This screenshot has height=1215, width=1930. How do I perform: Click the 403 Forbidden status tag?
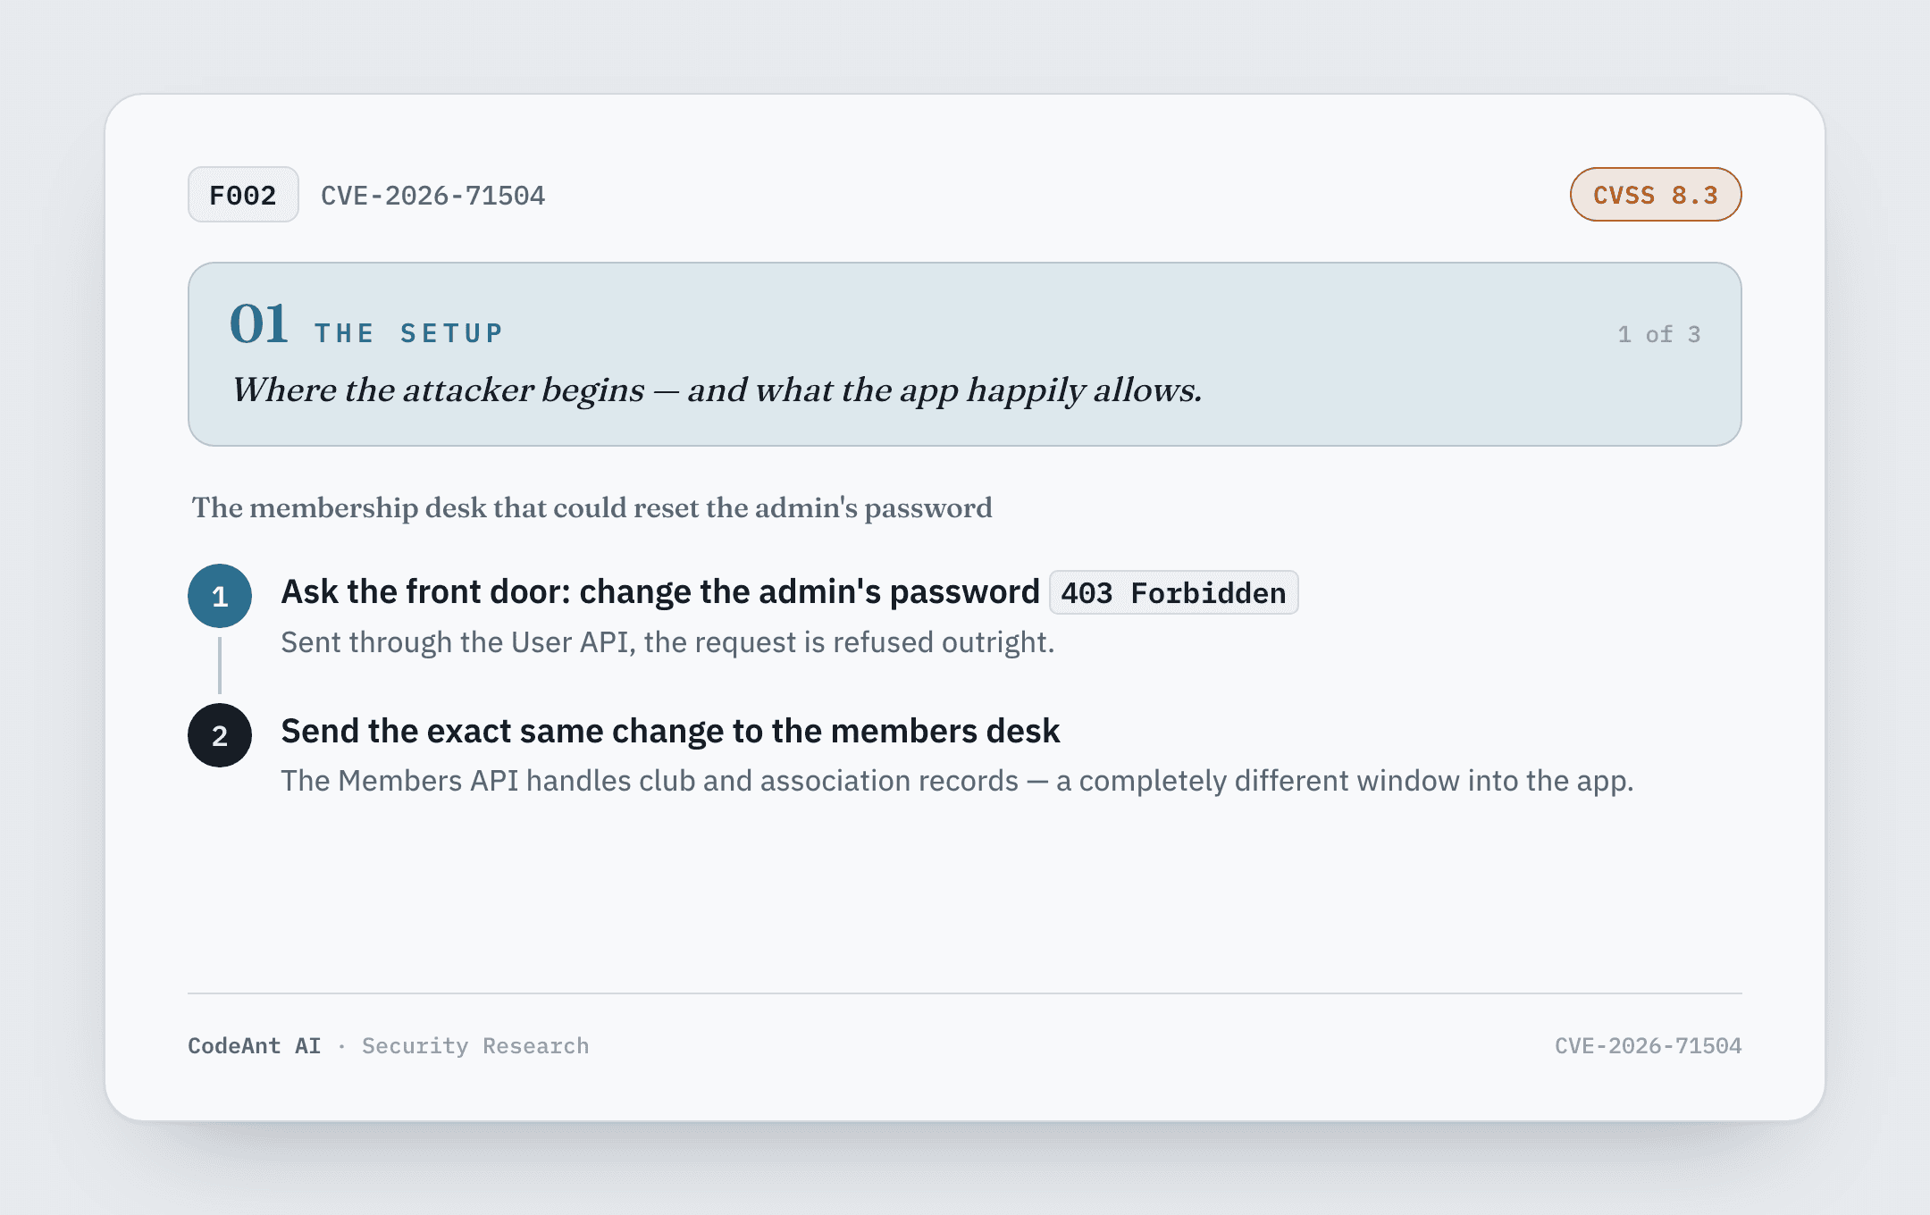[x=1173, y=593]
